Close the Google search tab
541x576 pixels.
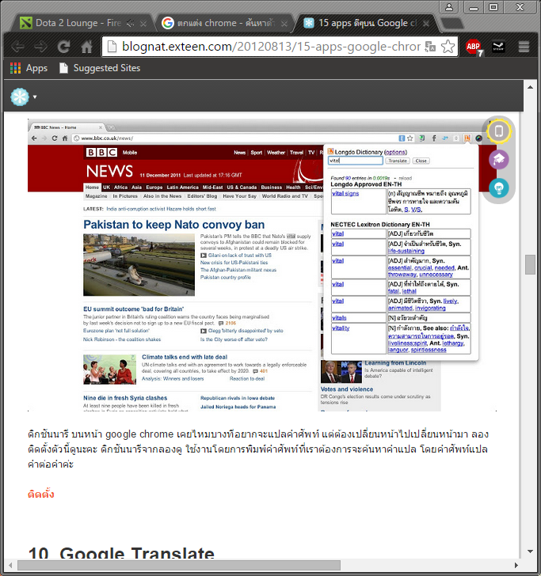284,24
